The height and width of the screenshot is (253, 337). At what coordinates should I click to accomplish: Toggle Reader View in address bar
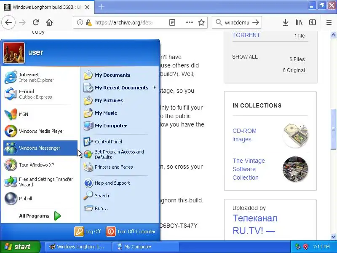coord(172,22)
